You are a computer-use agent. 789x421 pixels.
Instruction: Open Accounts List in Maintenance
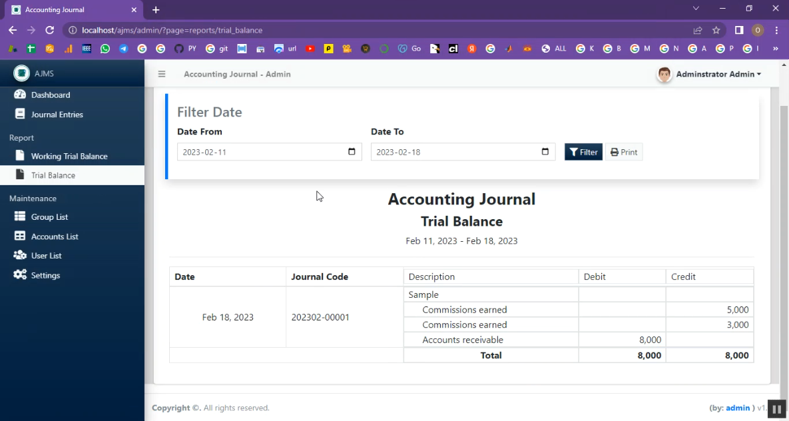click(54, 236)
